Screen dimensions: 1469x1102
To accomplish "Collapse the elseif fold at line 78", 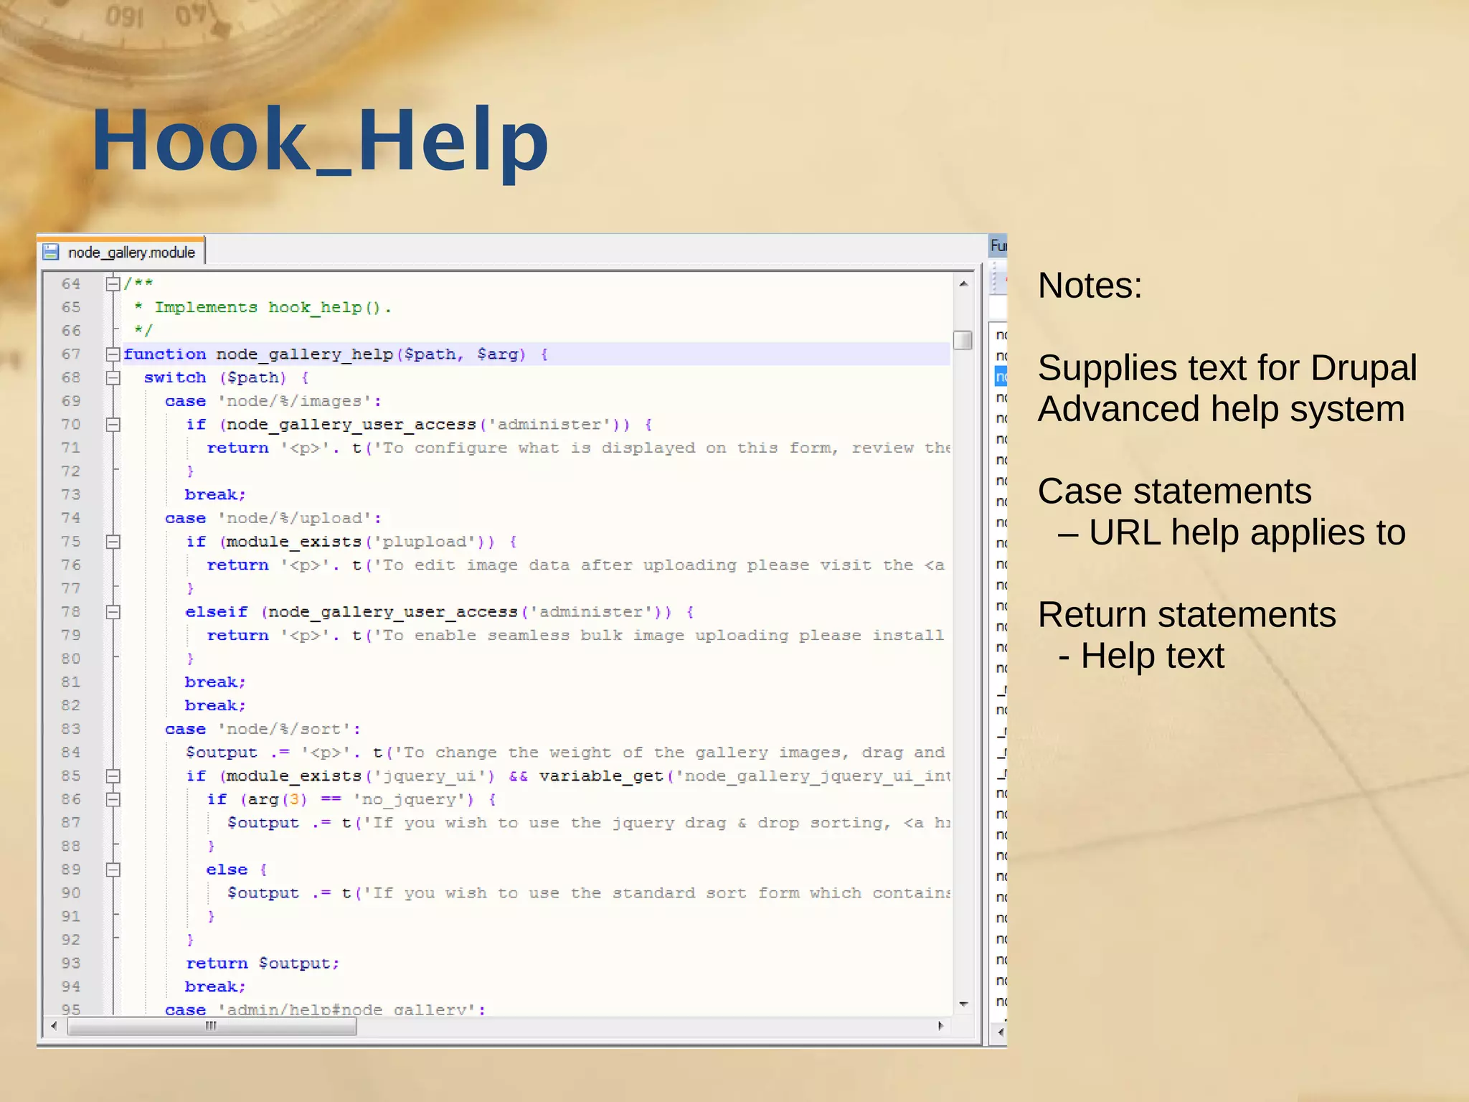I will pyautogui.click(x=113, y=612).
